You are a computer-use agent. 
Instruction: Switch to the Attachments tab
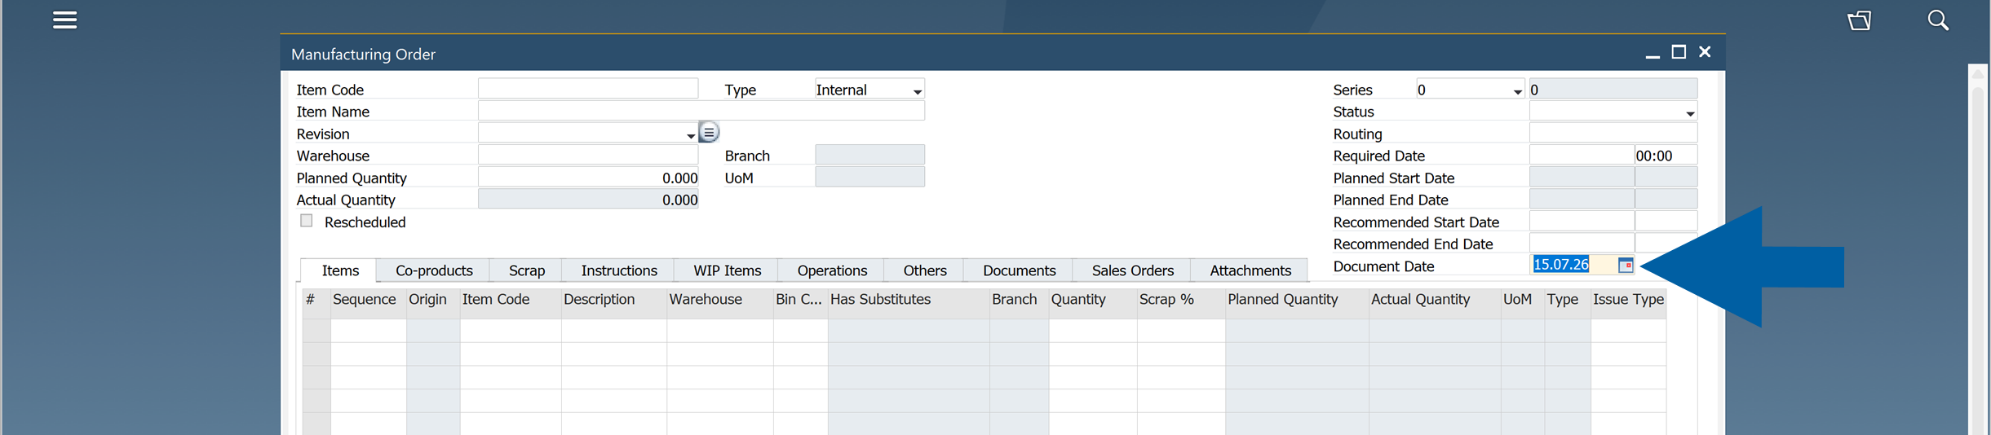(x=1250, y=270)
